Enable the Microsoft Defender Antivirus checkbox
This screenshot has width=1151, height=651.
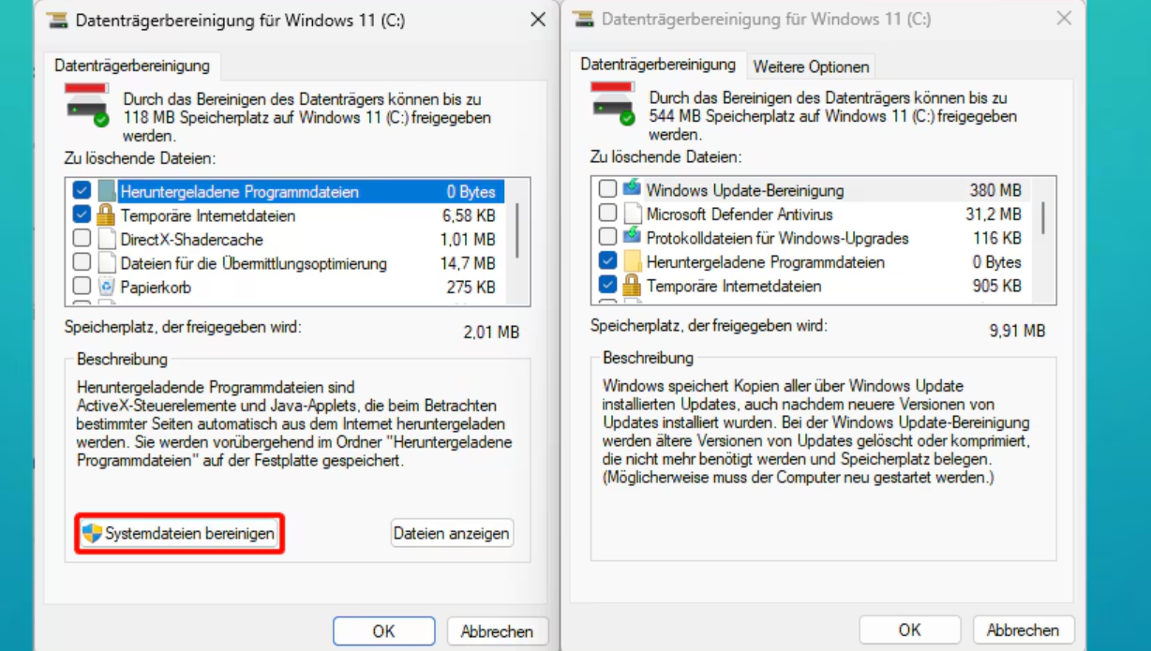pos(607,214)
